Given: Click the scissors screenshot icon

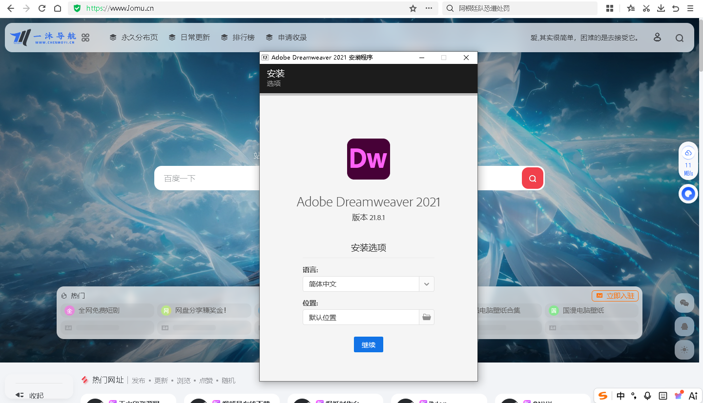Looking at the screenshot, I should [x=646, y=8].
